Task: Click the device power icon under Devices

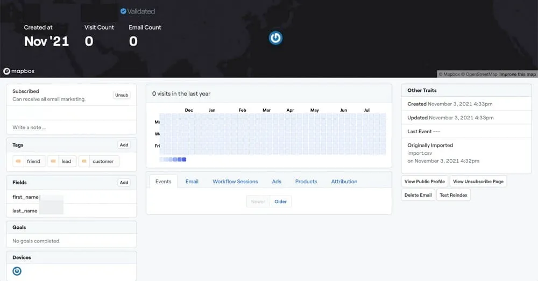Action: pyautogui.click(x=17, y=271)
